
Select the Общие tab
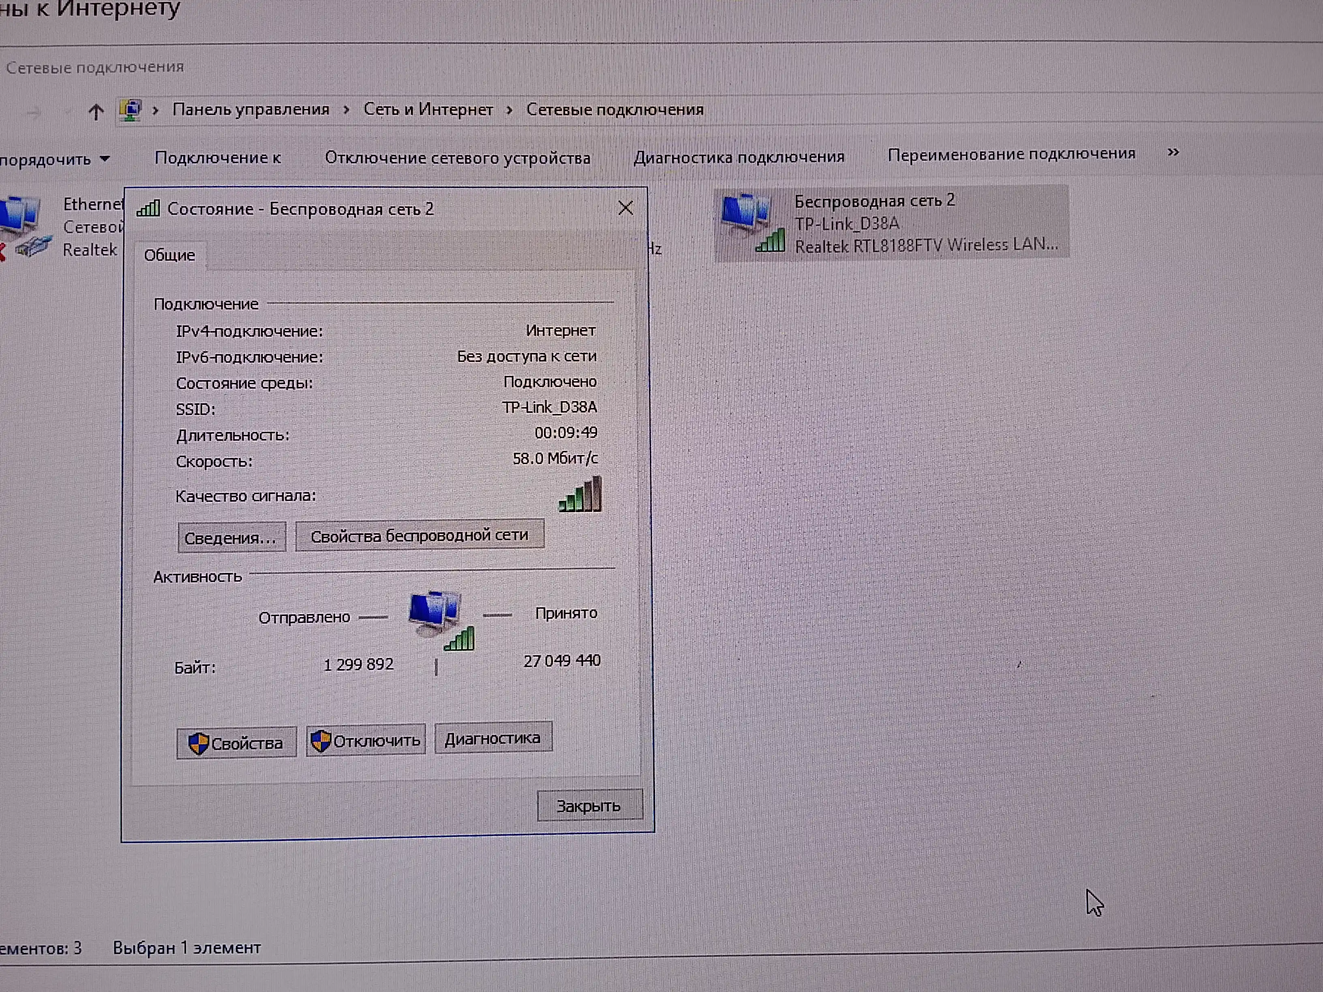169,255
